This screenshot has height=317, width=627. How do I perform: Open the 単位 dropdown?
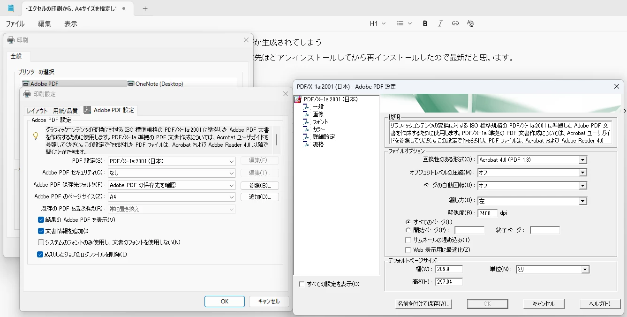552,270
